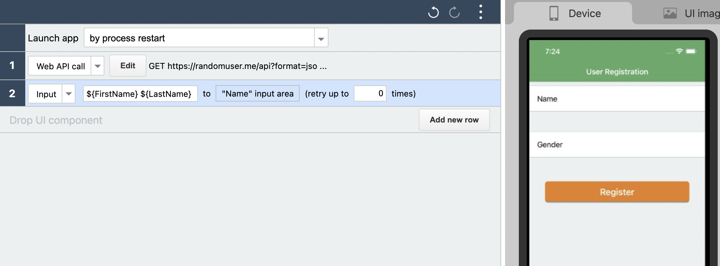The height and width of the screenshot is (266, 720).
Task: Click the Web API call step label
Action: pos(61,66)
